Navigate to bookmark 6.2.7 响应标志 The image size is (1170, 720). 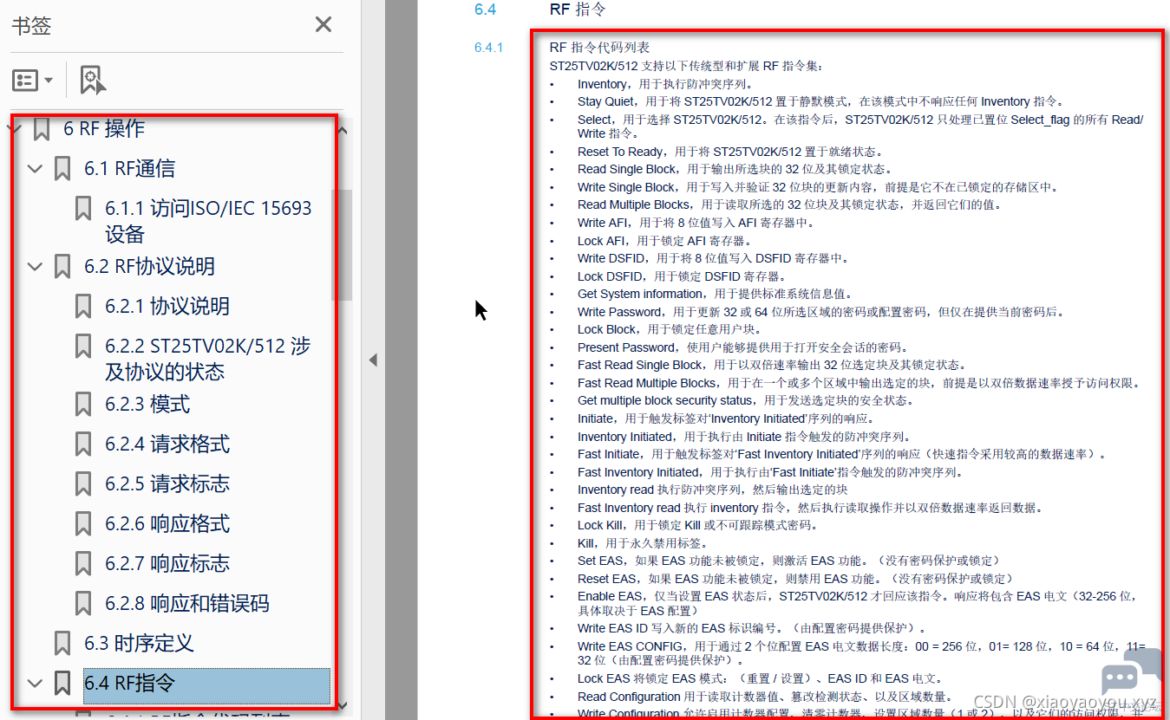click(x=167, y=563)
